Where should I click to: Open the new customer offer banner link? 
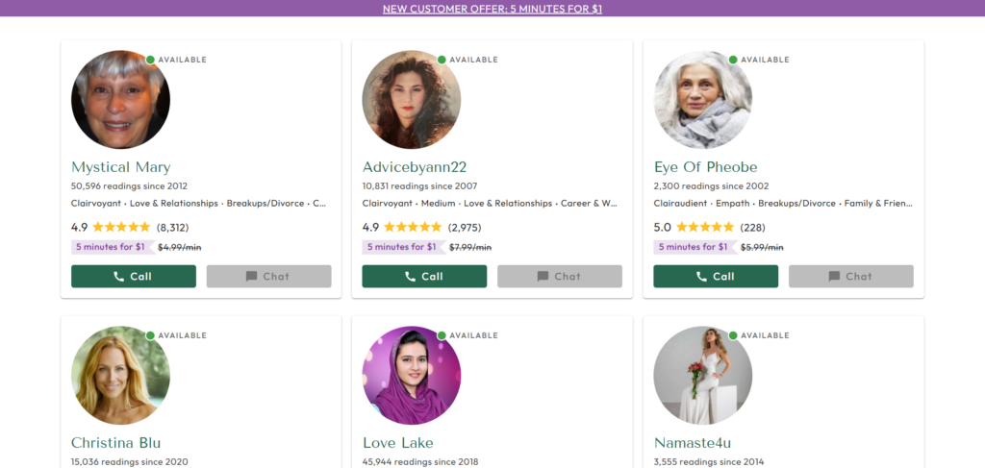coord(492,9)
